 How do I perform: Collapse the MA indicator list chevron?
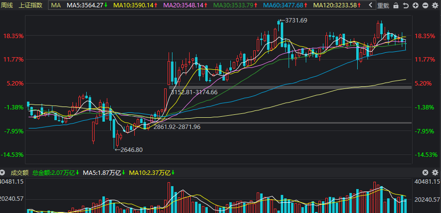click(x=370, y=5)
